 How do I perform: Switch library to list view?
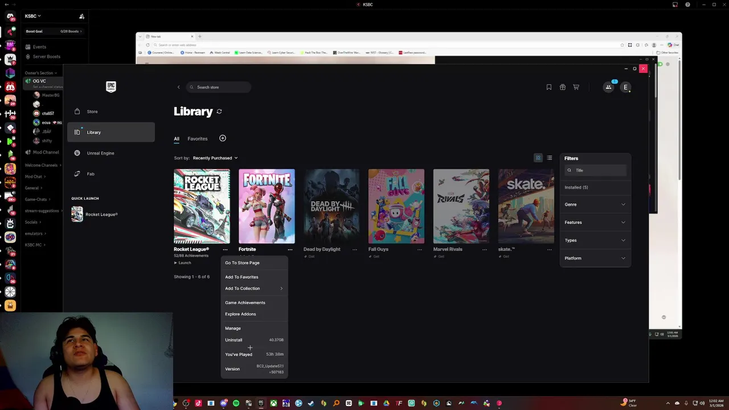click(550, 158)
